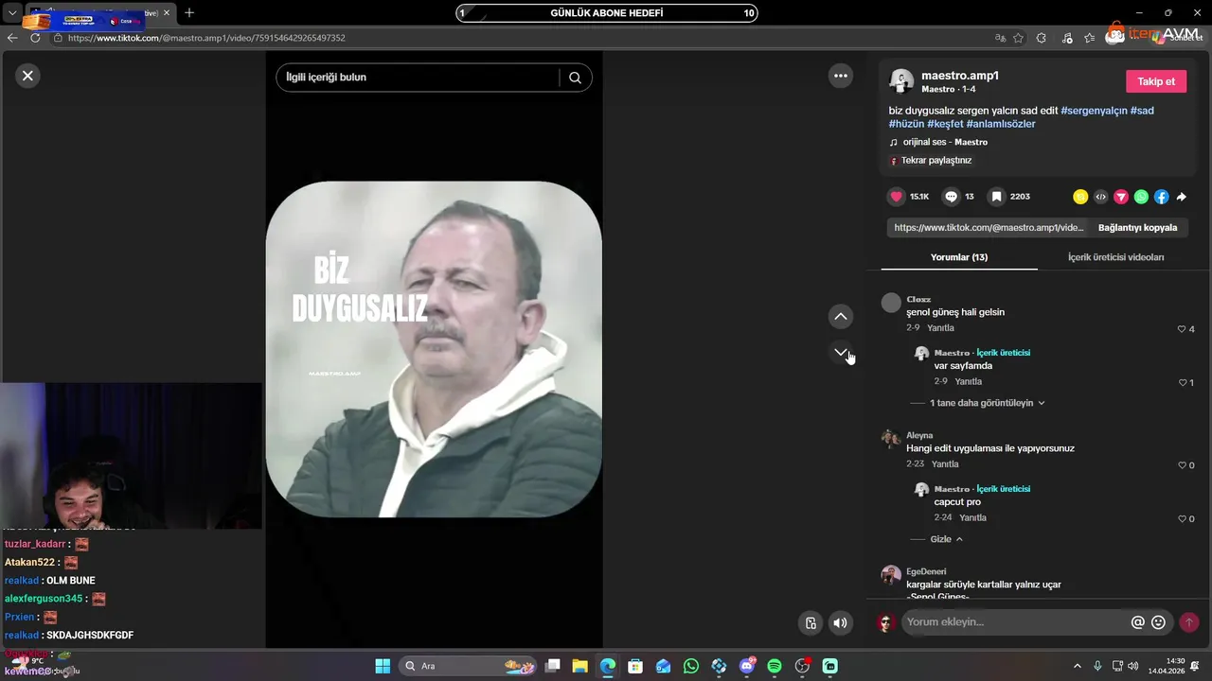Click the search magnifier icon in video search
This screenshot has height=681, width=1212.
575,78
